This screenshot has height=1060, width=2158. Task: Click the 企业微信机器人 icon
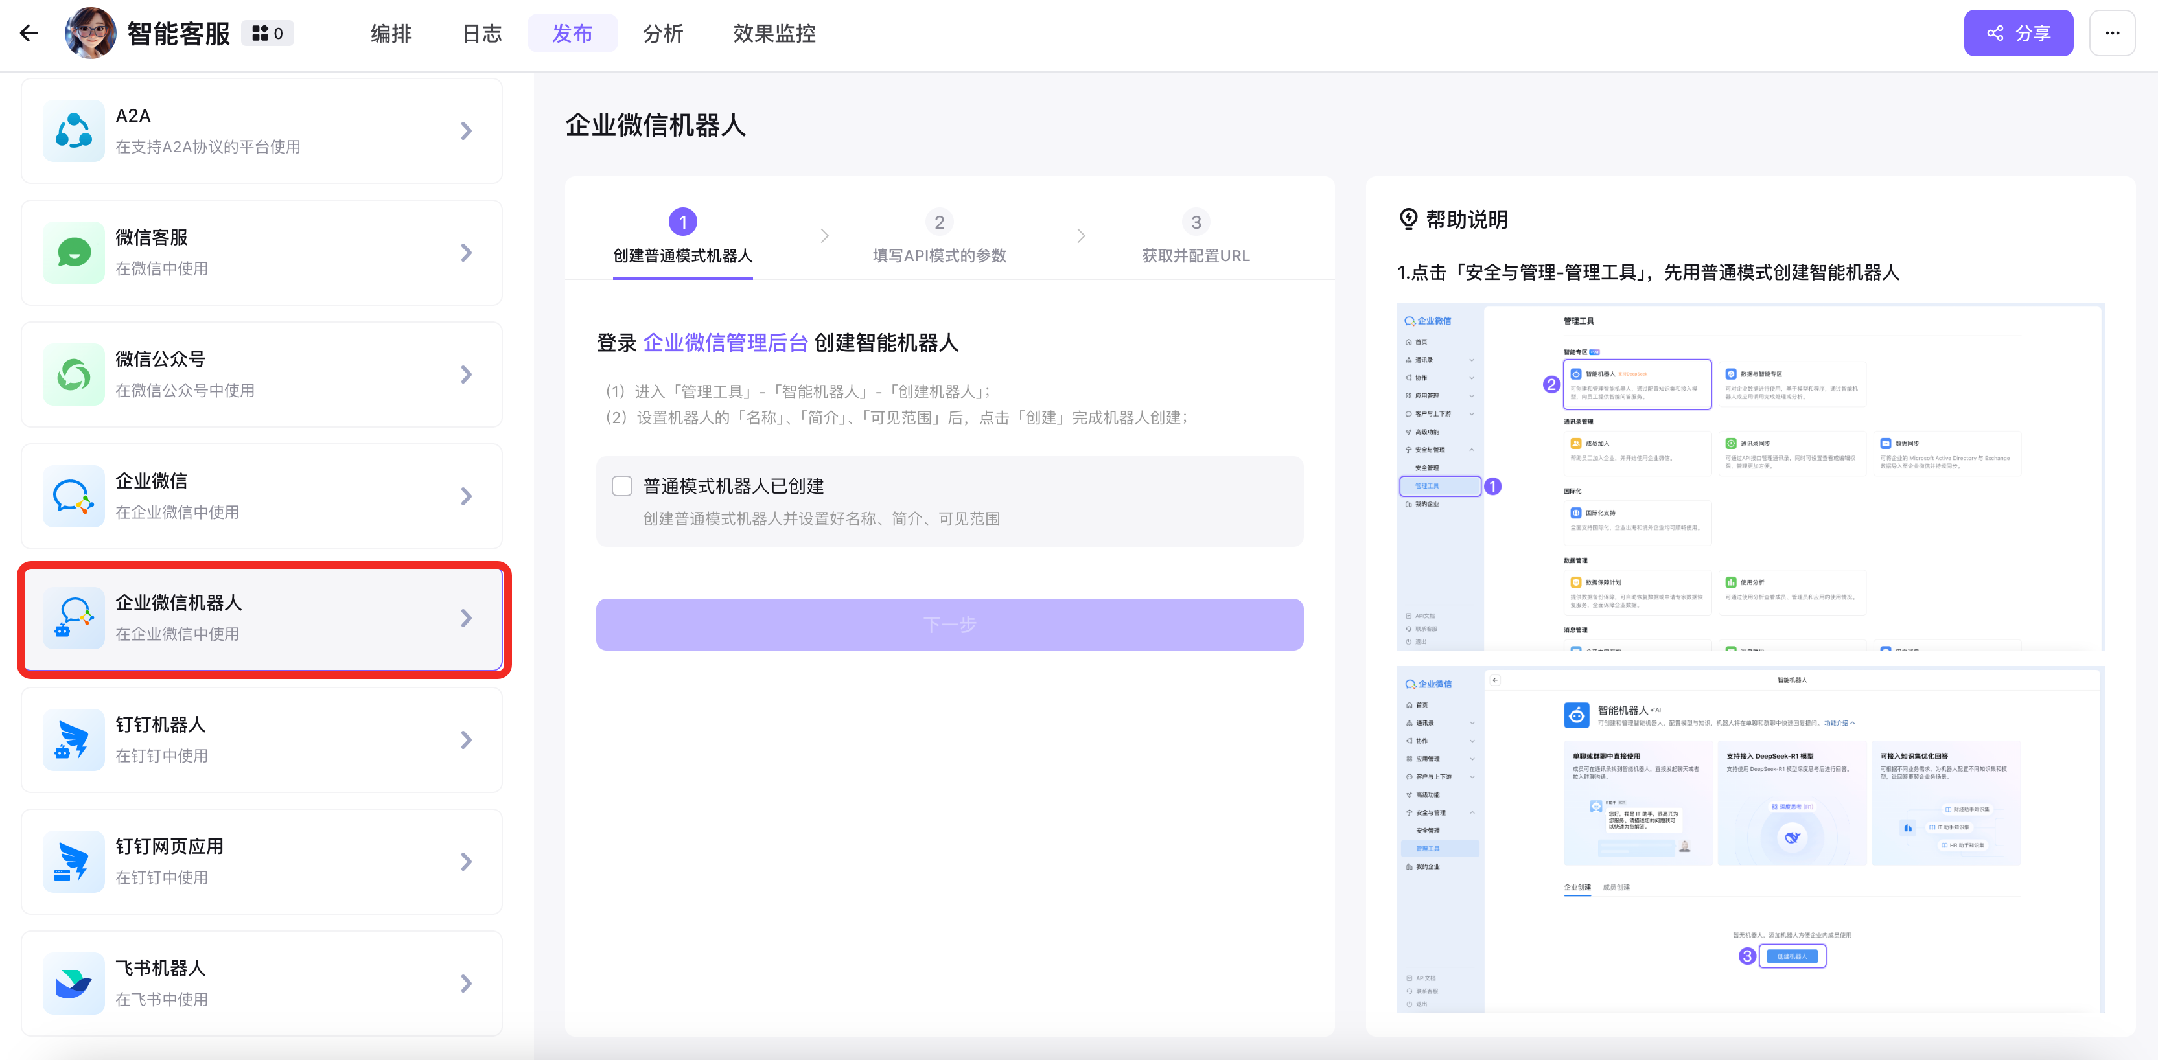pyautogui.click(x=74, y=618)
